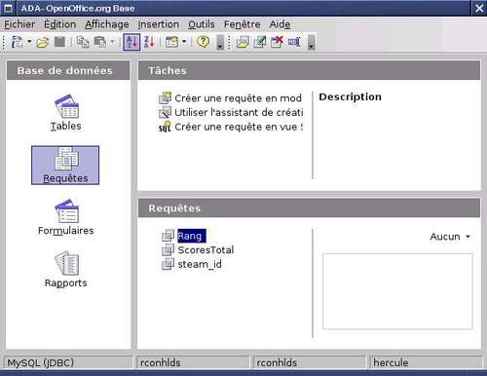Expand the New document dropdown arrow
The image size is (487, 376).
[x=29, y=42]
